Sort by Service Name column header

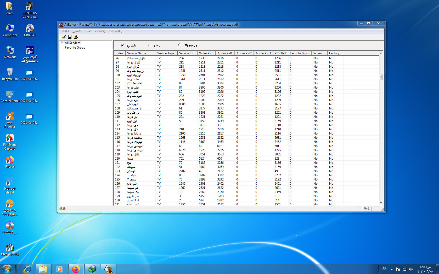pos(140,53)
